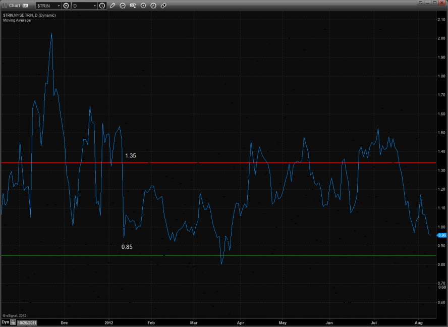Click the $TRIN,NYSE TRIN chart title text
Viewport: 448px width, 327px height.
pos(29,15)
